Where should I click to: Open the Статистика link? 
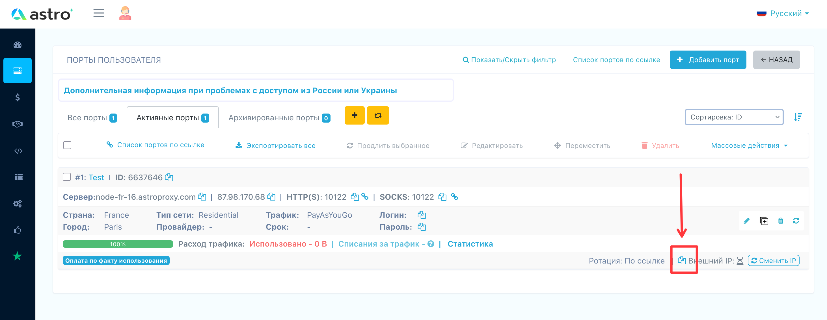470,244
